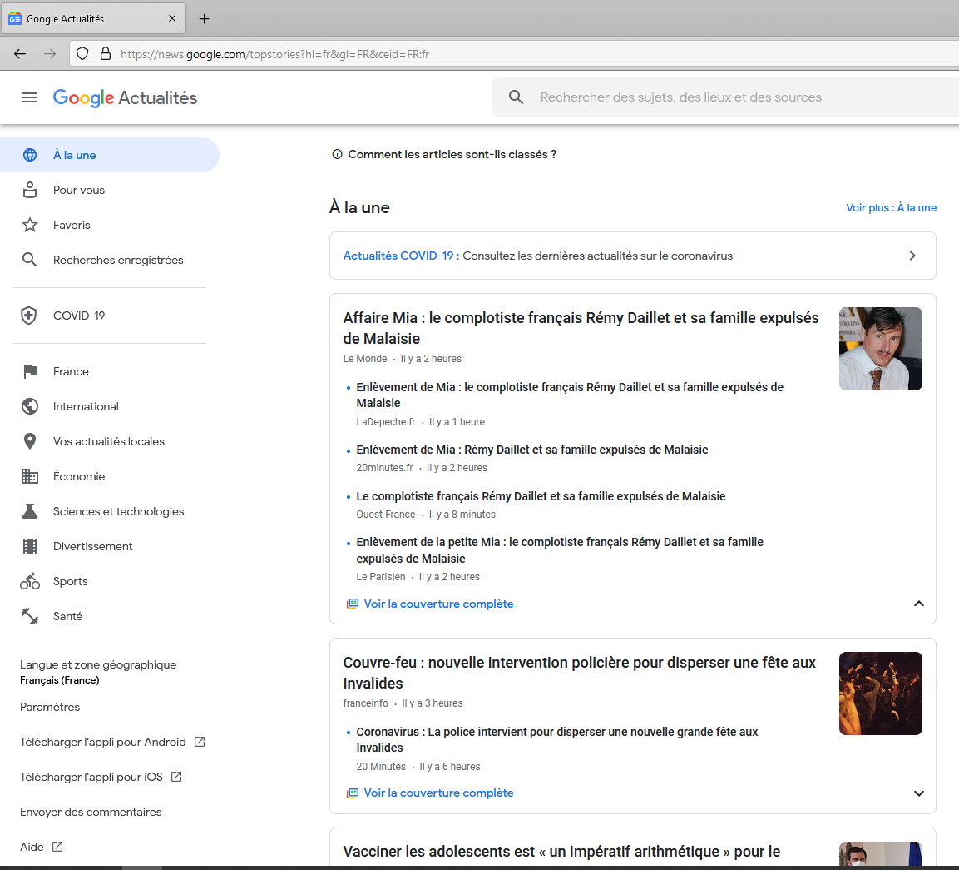
Task: Open the Ouest-France complotiste article
Action: coord(541,496)
